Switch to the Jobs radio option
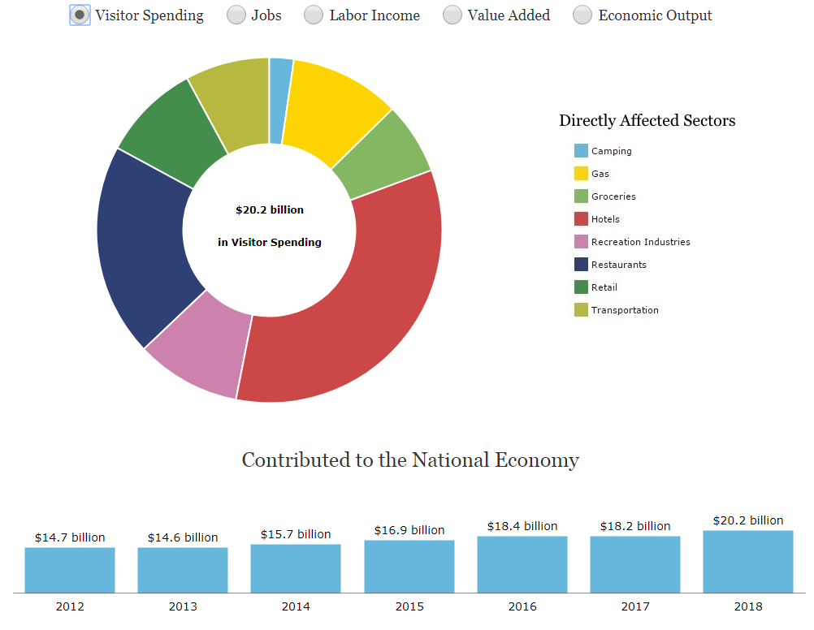This screenshot has height=630, width=814. pos(236,15)
